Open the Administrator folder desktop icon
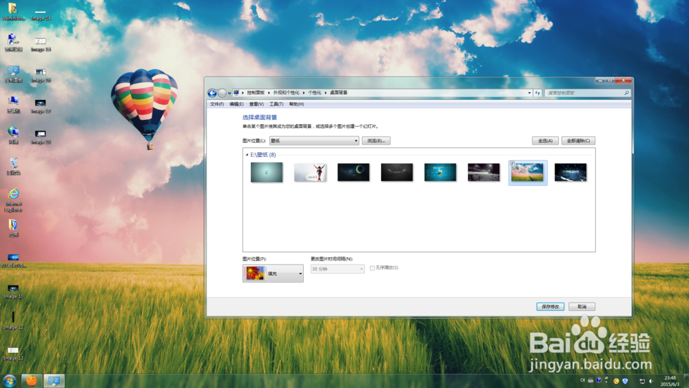 [x=13, y=12]
